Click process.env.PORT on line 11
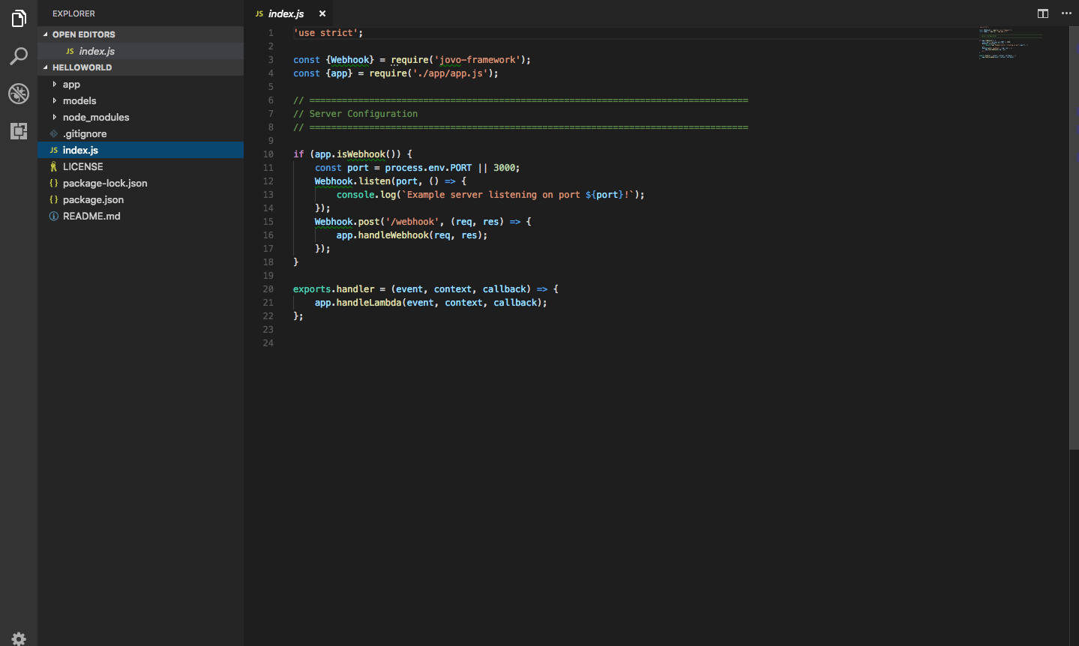The image size is (1079, 646). point(428,168)
